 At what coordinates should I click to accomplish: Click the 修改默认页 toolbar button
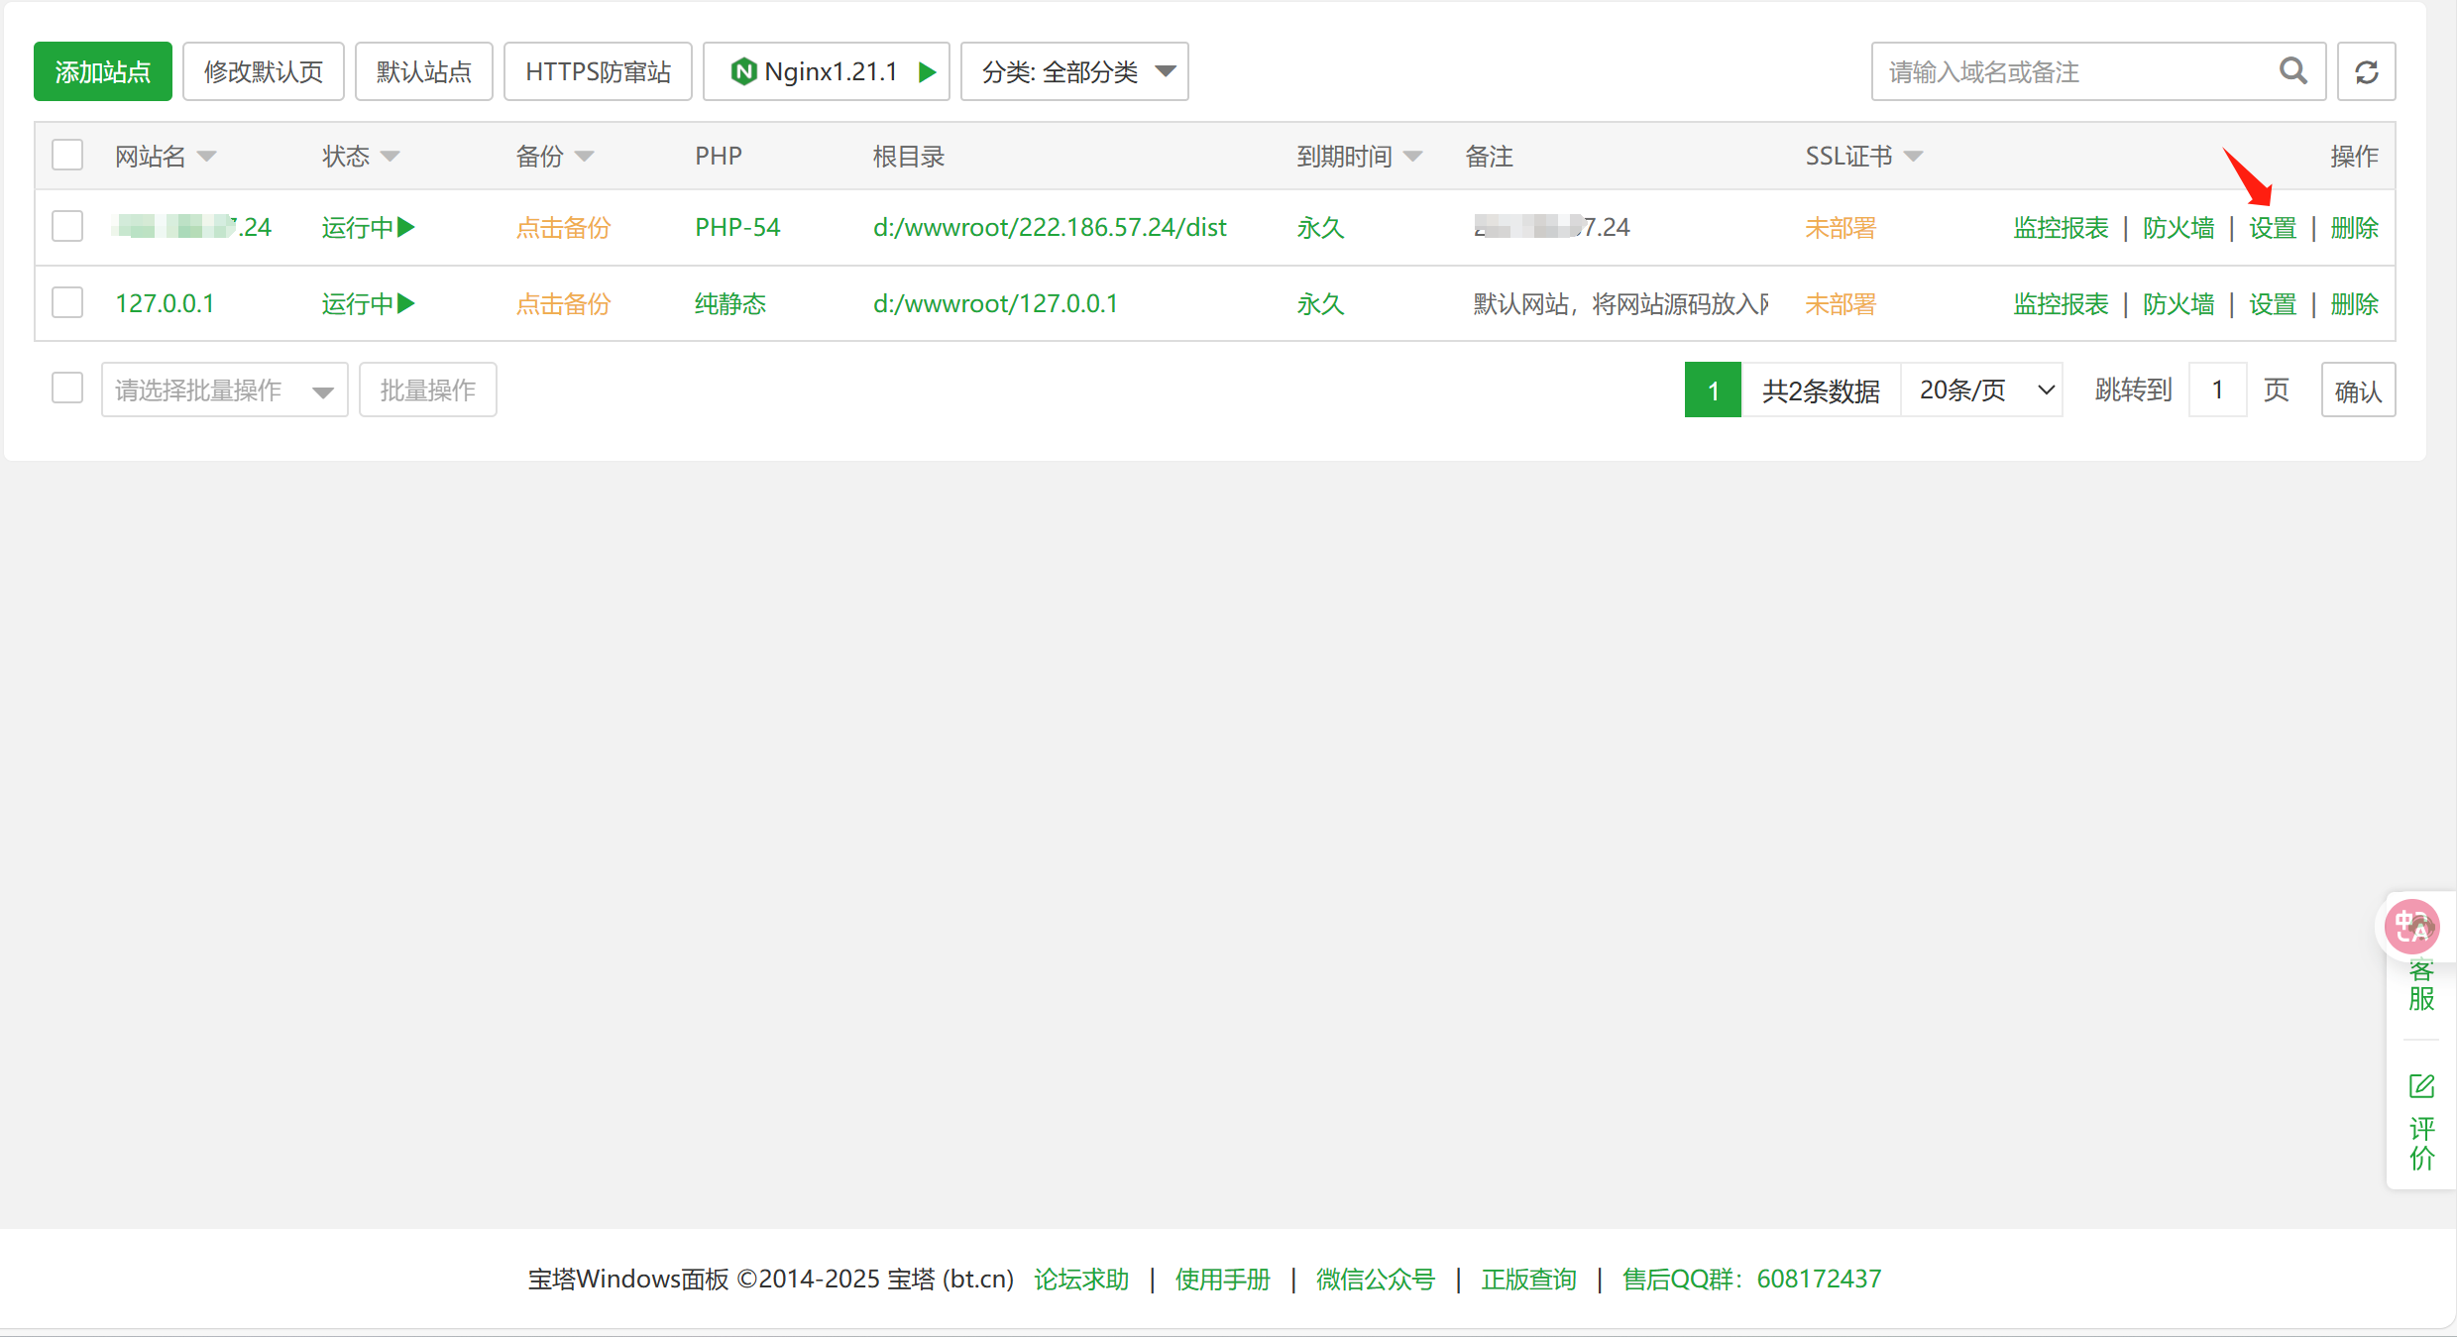(264, 71)
